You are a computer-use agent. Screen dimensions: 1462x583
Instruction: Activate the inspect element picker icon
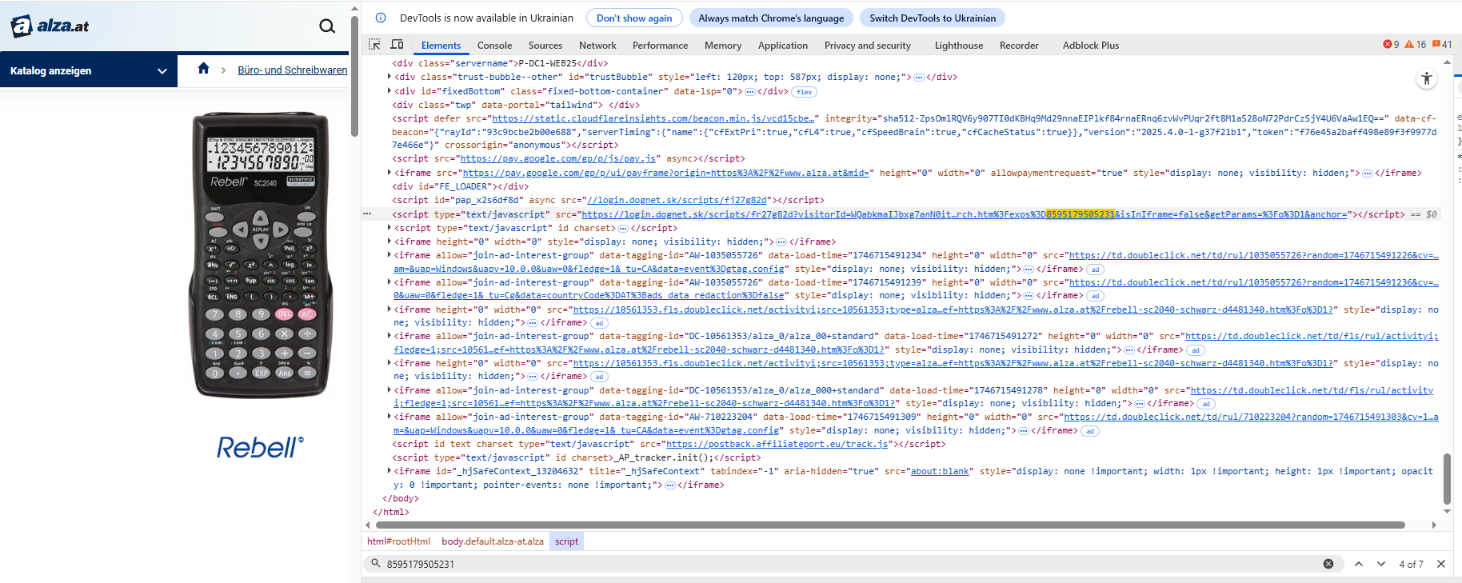click(374, 45)
